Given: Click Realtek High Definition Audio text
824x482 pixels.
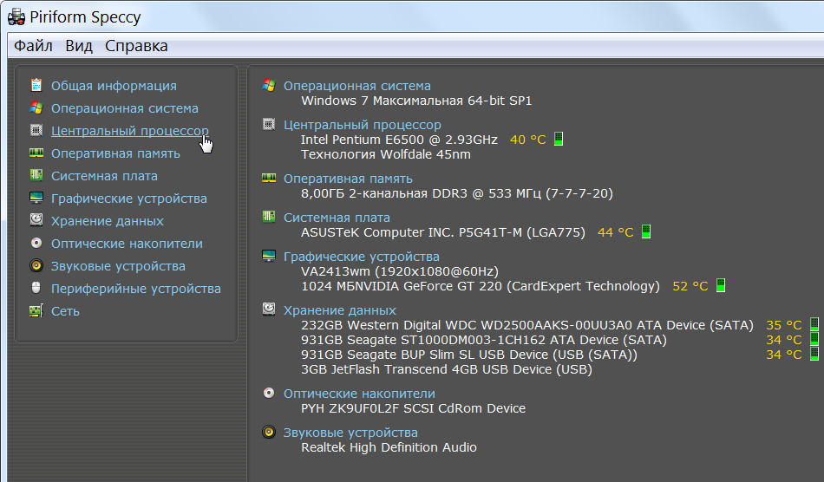Looking at the screenshot, I should tap(389, 447).
